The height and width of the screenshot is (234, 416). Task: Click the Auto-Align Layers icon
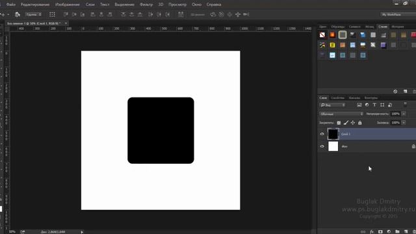point(181,14)
